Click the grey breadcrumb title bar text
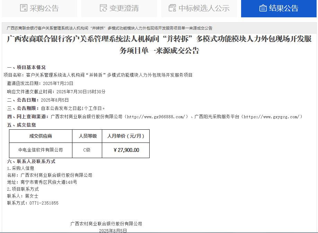Viewport: 318px width, 233px height. (x=109, y=28)
